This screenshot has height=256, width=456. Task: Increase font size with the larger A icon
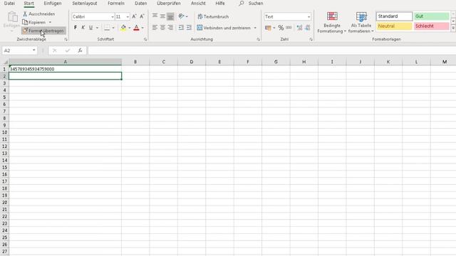pyautogui.click(x=134, y=16)
